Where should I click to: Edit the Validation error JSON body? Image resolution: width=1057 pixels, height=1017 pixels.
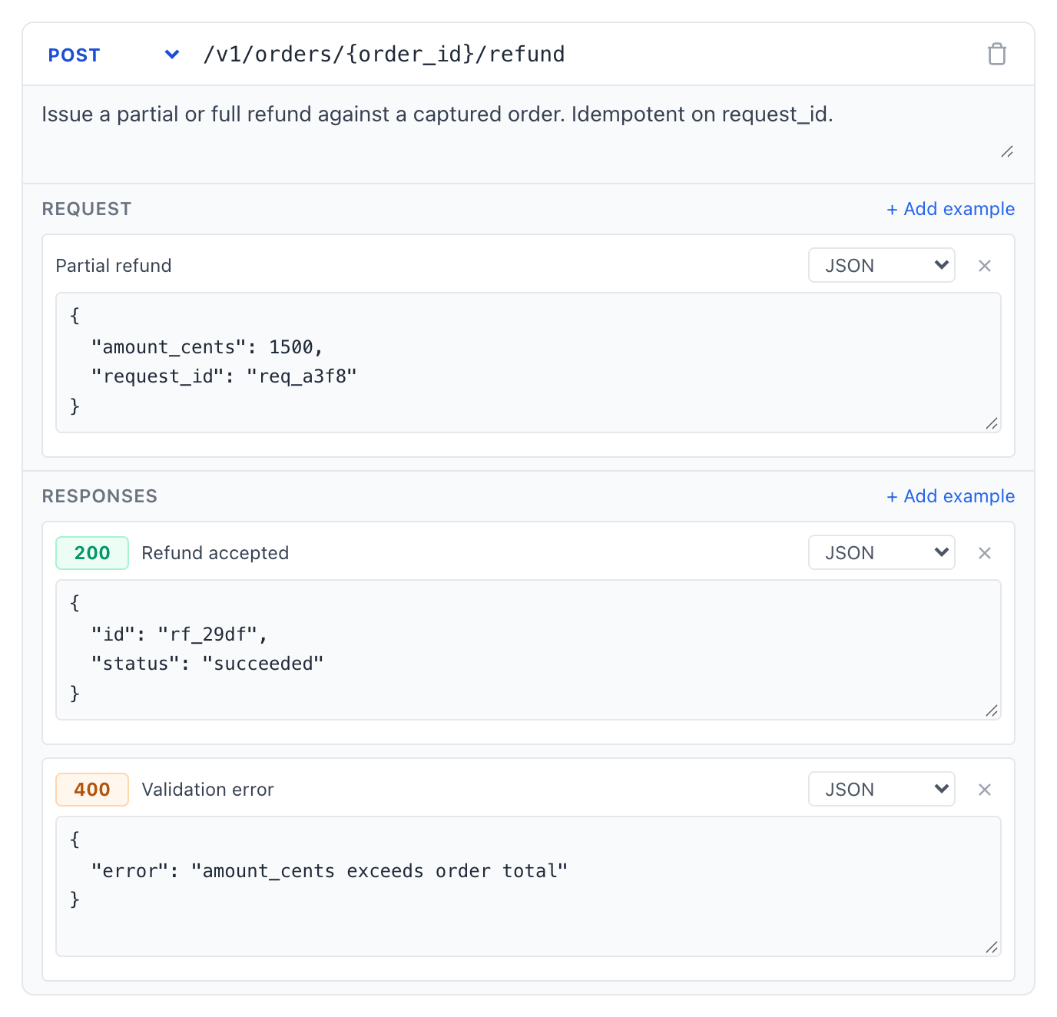pos(528,886)
